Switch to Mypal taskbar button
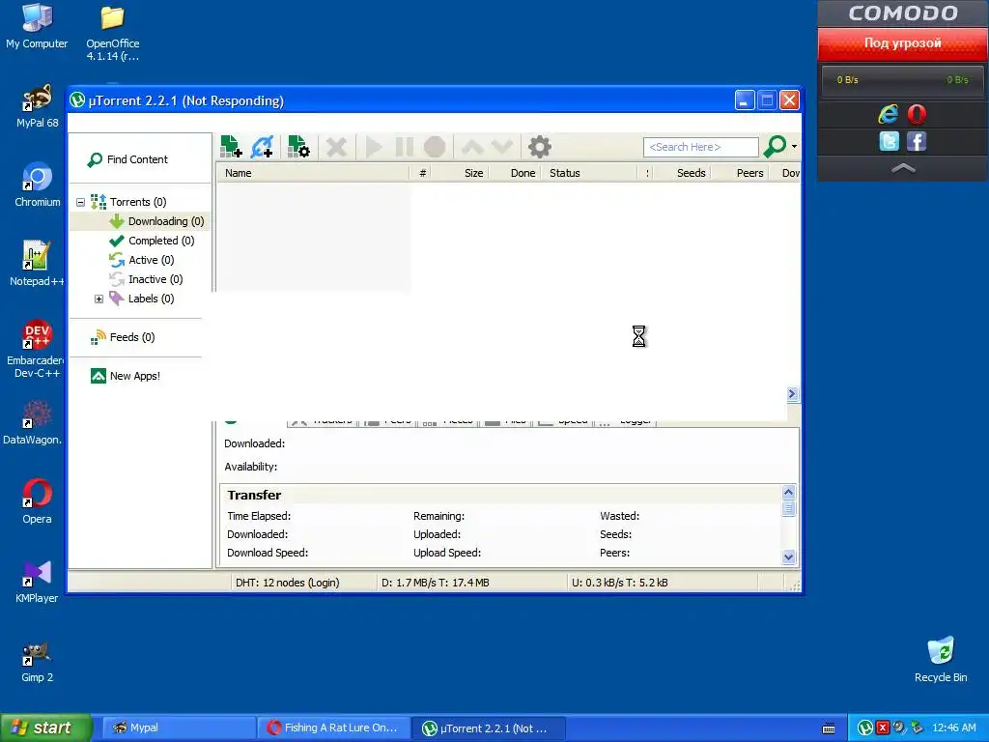This screenshot has height=742, width=989. coord(179,728)
